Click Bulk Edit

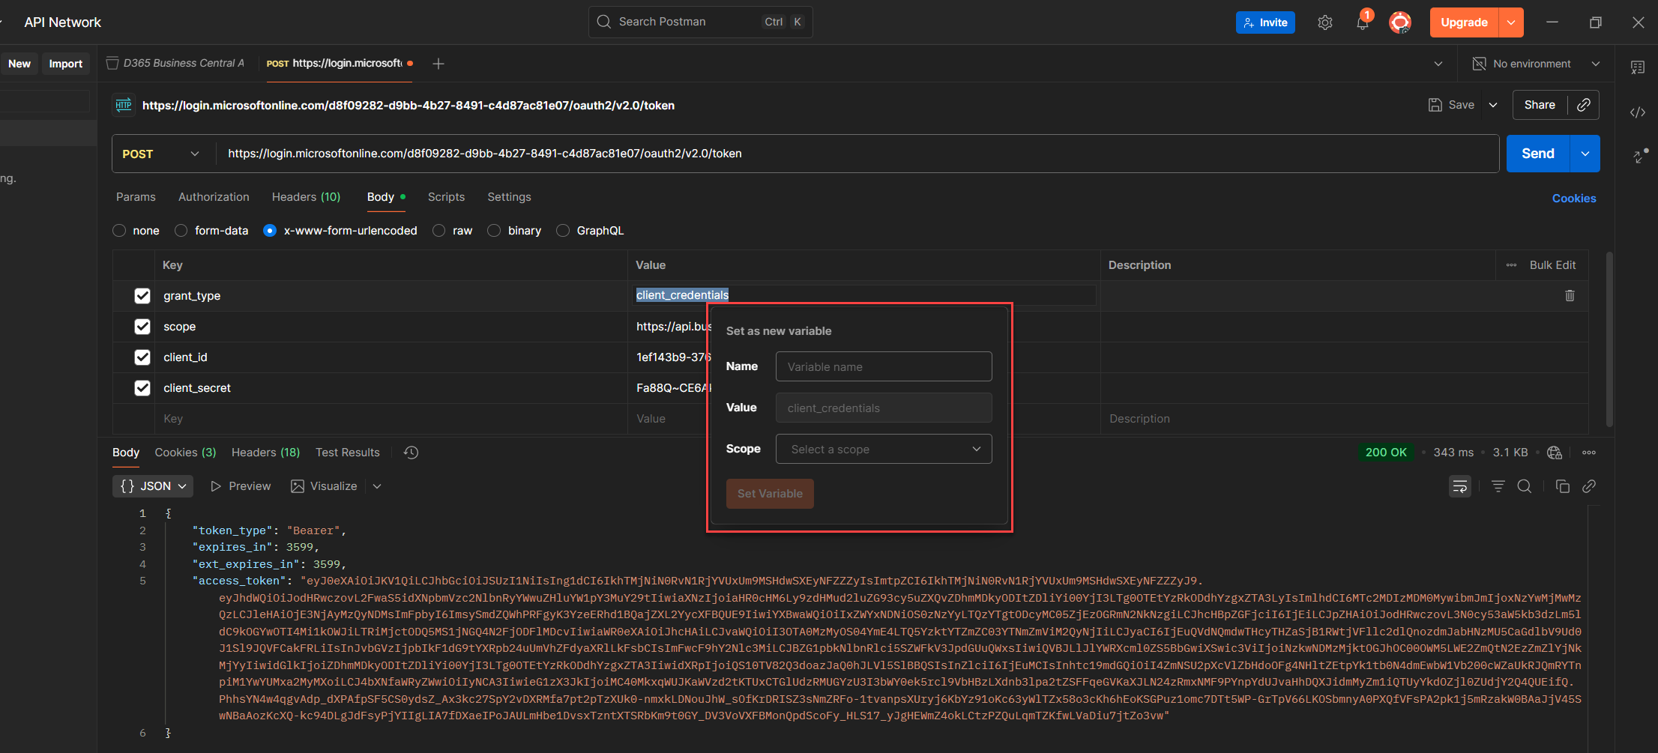[x=1552, y=265]
